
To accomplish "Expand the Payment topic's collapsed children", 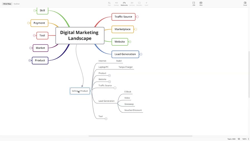I will point(28,23).
